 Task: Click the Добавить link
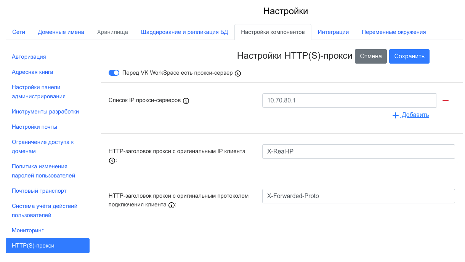point(415,115)
